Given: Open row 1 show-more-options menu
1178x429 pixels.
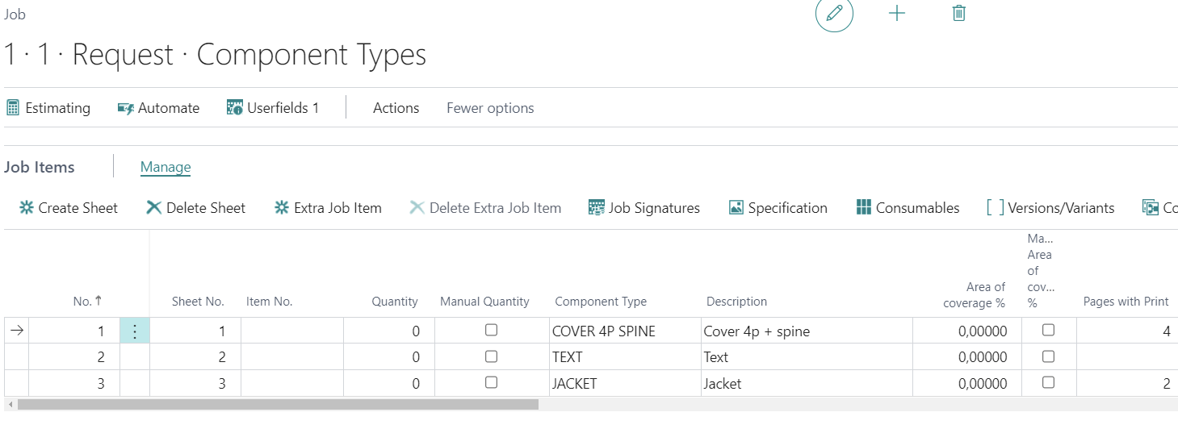Looking at the screenshot, I should click(x=135, y=331).
